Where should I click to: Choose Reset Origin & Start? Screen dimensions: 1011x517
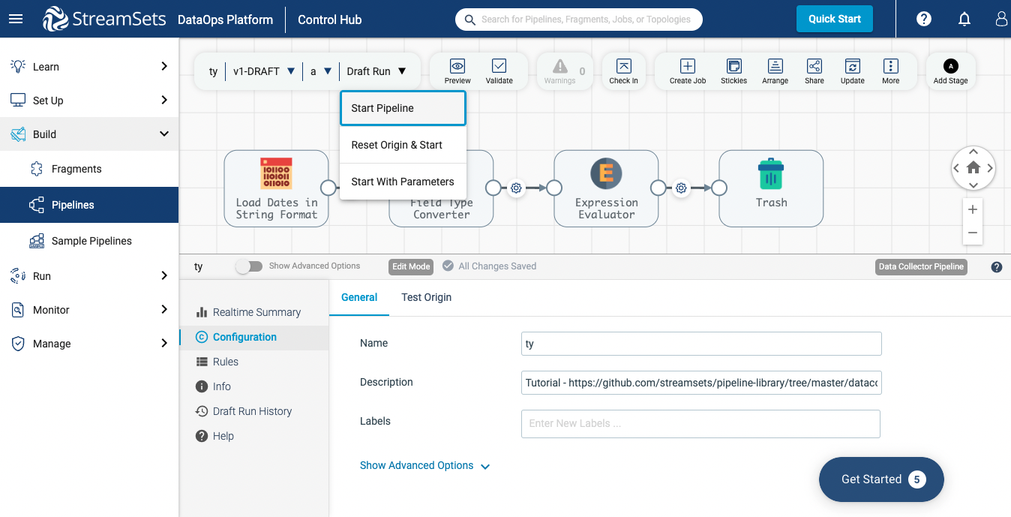pyautogui.click(x=403, y=145)
